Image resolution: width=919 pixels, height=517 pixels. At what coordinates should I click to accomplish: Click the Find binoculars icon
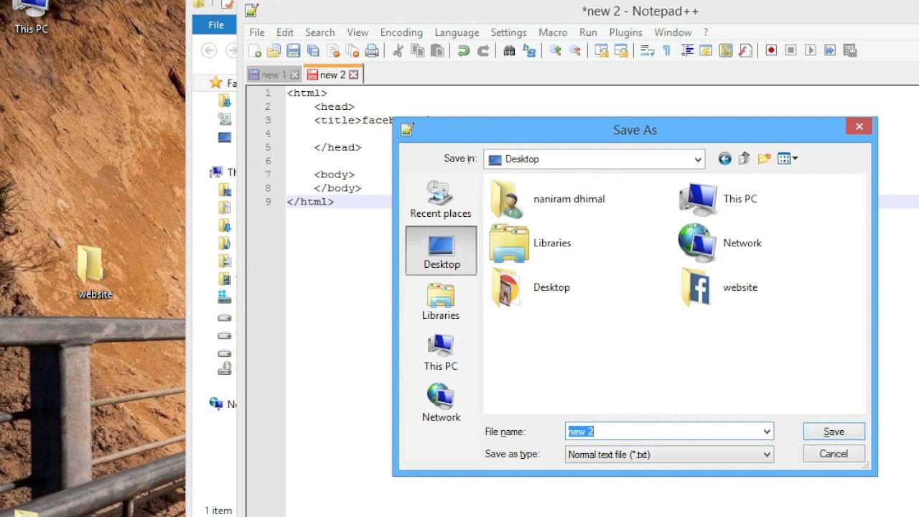509,50
